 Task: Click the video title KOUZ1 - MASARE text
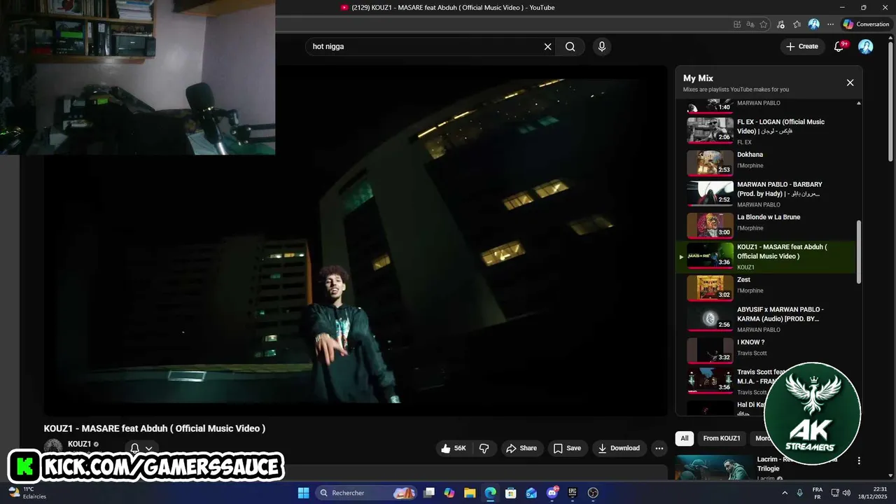tap(154, 428)
